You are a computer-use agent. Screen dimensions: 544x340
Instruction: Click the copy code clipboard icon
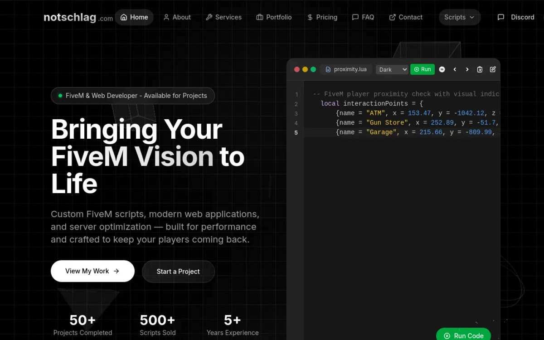(x=480, y=69)
